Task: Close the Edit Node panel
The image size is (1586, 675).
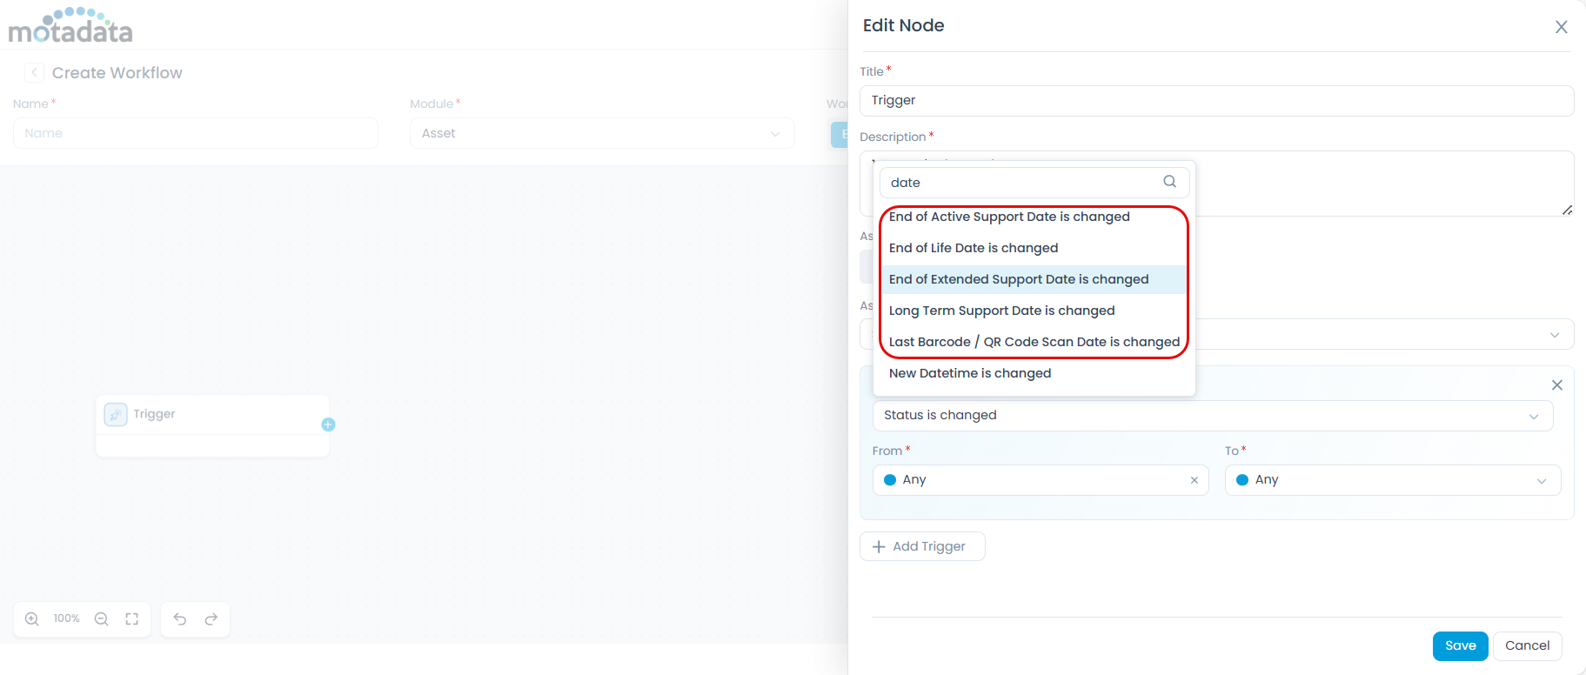Action: 1561,27
